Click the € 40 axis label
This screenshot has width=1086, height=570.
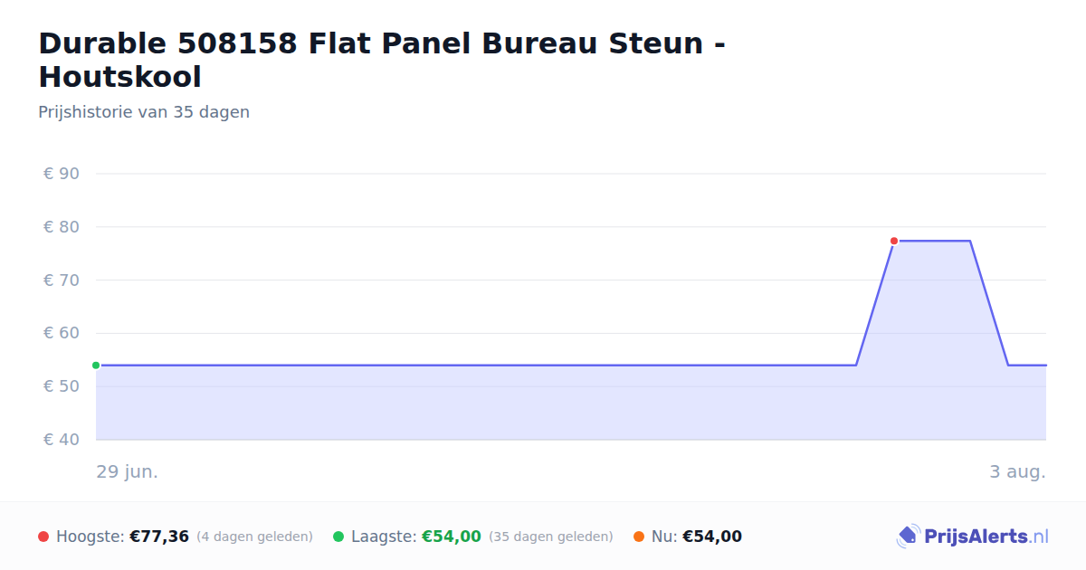[62, 440]
